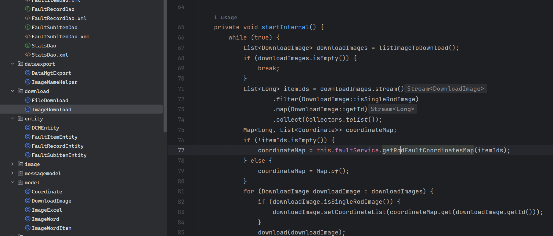Click the listImageToDownload call on line 67
553x236 pixels.
(414, 48)
